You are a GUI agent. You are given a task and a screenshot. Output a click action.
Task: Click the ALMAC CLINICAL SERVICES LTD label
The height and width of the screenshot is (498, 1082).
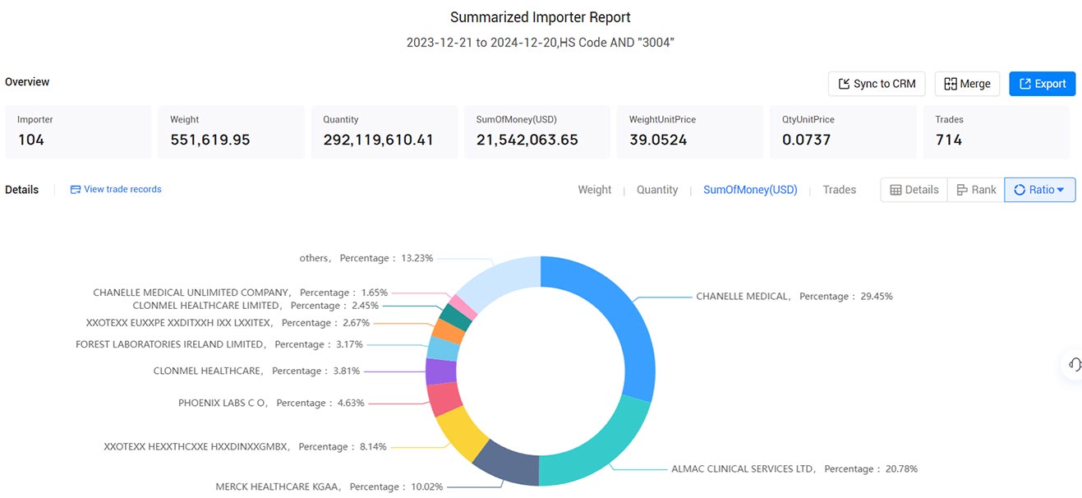tap(794, 468)
